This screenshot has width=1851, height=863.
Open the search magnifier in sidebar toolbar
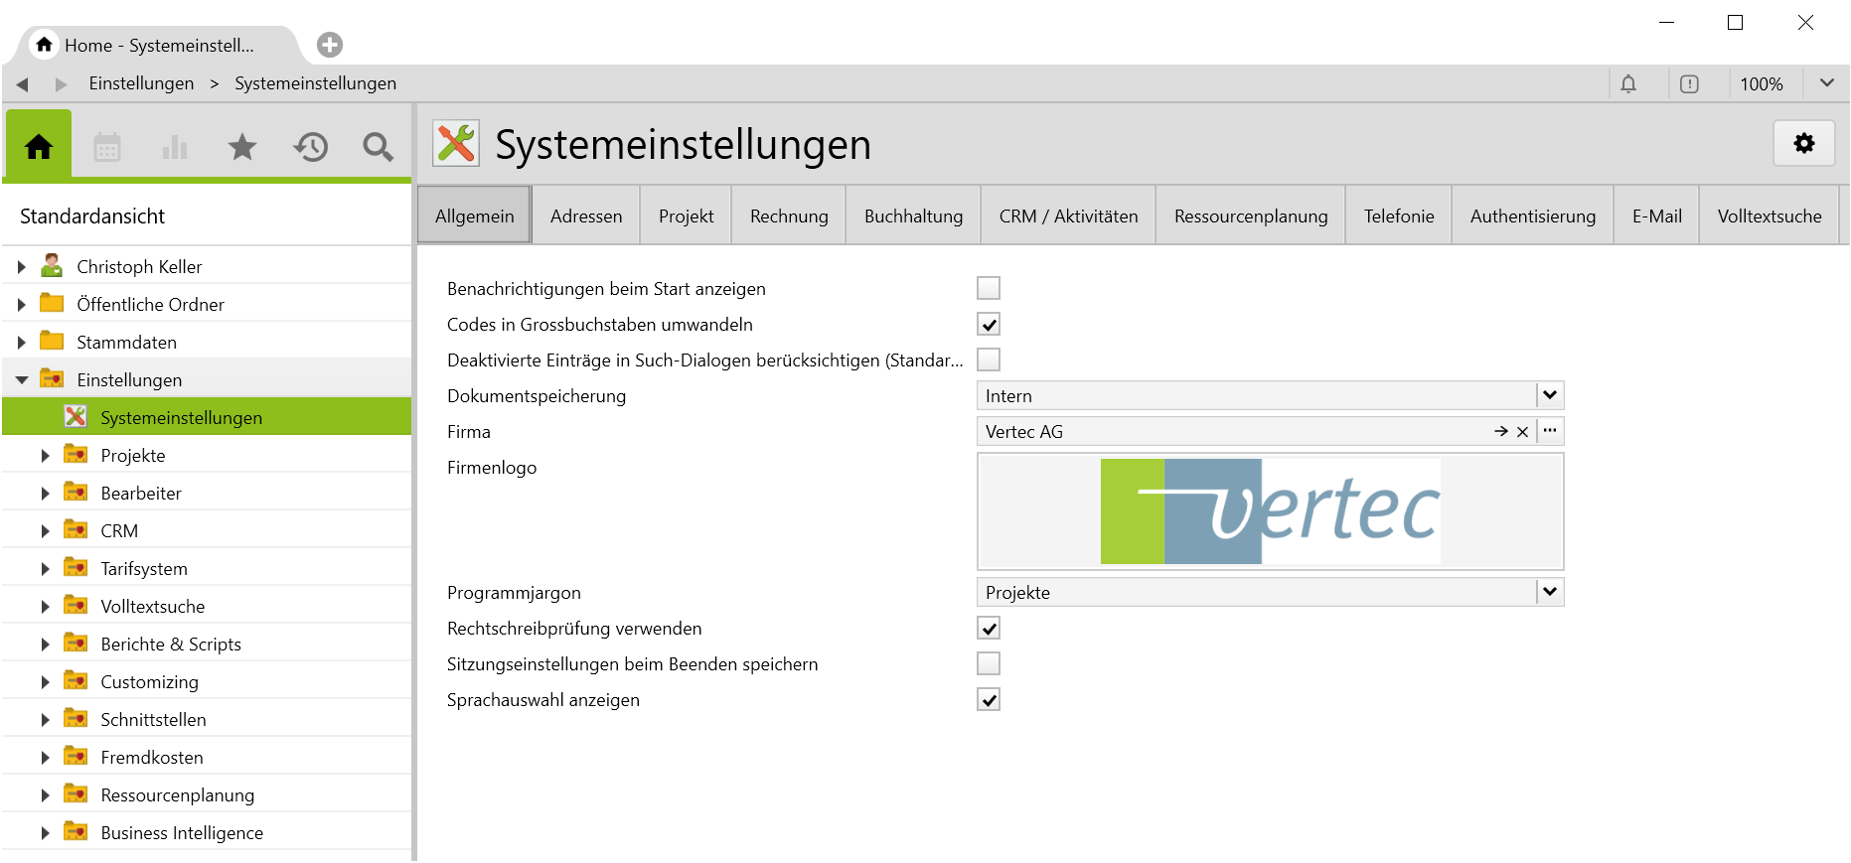tap(378, 147)
